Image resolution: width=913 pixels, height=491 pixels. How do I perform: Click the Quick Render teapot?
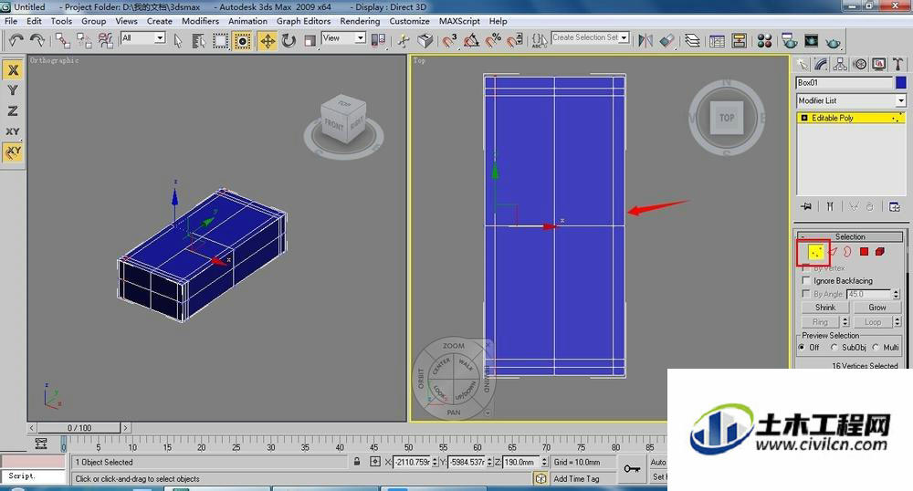point(834,41)
